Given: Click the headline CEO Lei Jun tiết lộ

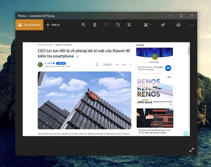Looking at the screenshot, I should [84, 53].
